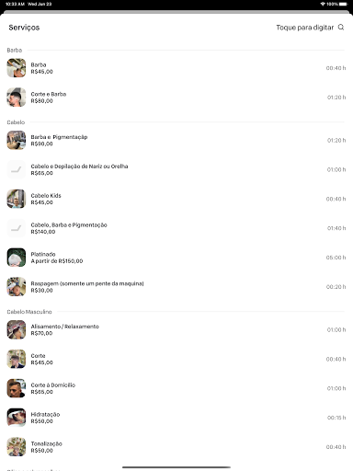
Task: Click the Wi-Fi status icon
Action: pyautogui.click(x=323, y=4)
